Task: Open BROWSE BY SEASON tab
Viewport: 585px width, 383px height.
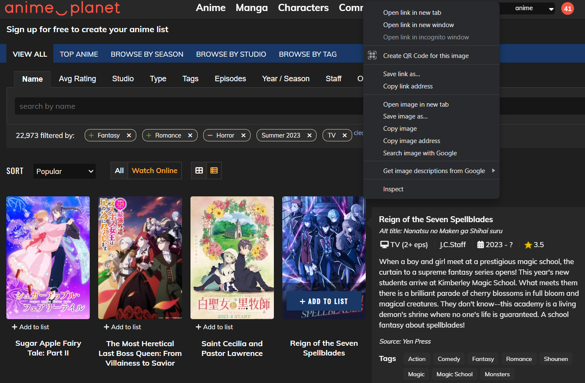Action: coord(147,54)
